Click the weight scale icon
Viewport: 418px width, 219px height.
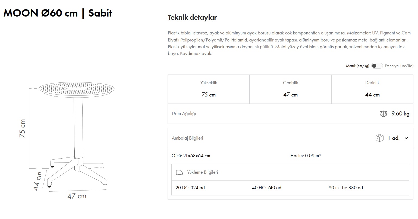[383, 114]
